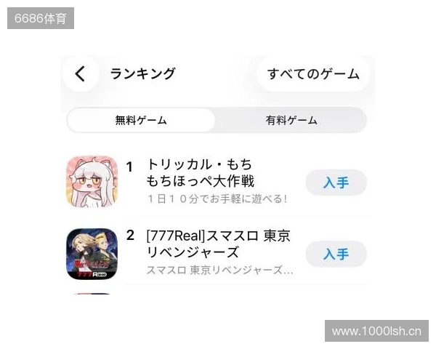
Task: Tap 入手 for [777Real]スマスロ 東京リベンジャーズ
Action: coord(336,254)
